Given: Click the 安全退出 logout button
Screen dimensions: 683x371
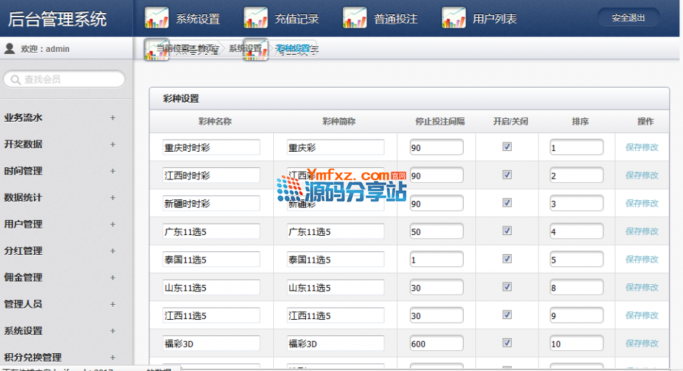Looking at the screenshot, I should pos(628,19).
